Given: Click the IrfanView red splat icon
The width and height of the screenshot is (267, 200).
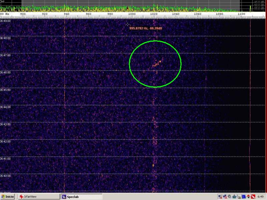Looking at the screenshot, I should click(x=21, y=197).
